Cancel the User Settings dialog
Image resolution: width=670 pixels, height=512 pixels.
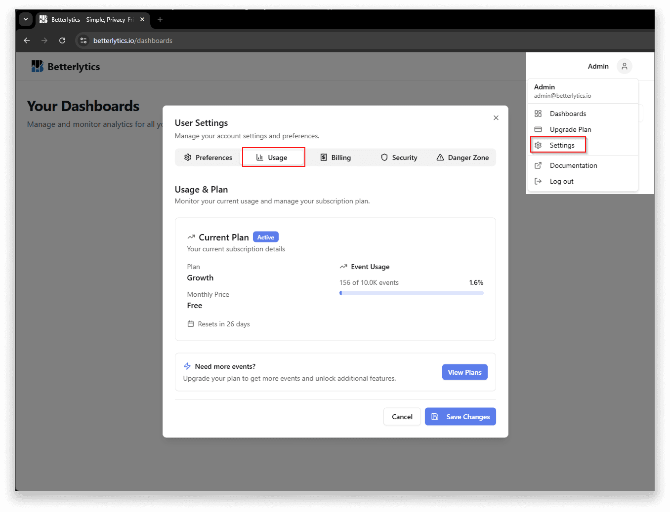[x=402, y=417]
